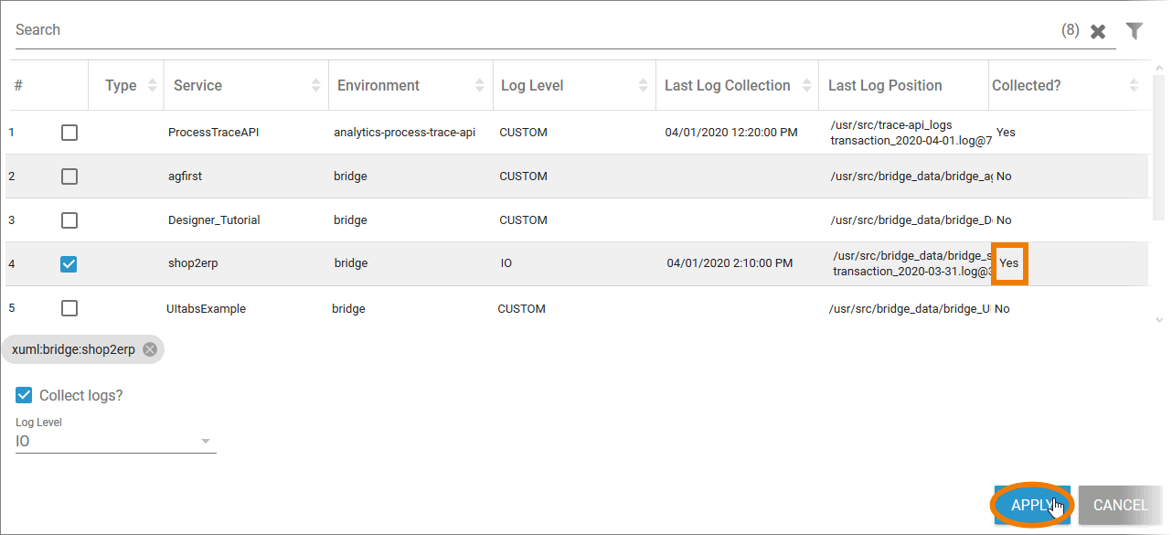Open the filter funnel icon
The image size is (1172, 535).
(1134, 31)
